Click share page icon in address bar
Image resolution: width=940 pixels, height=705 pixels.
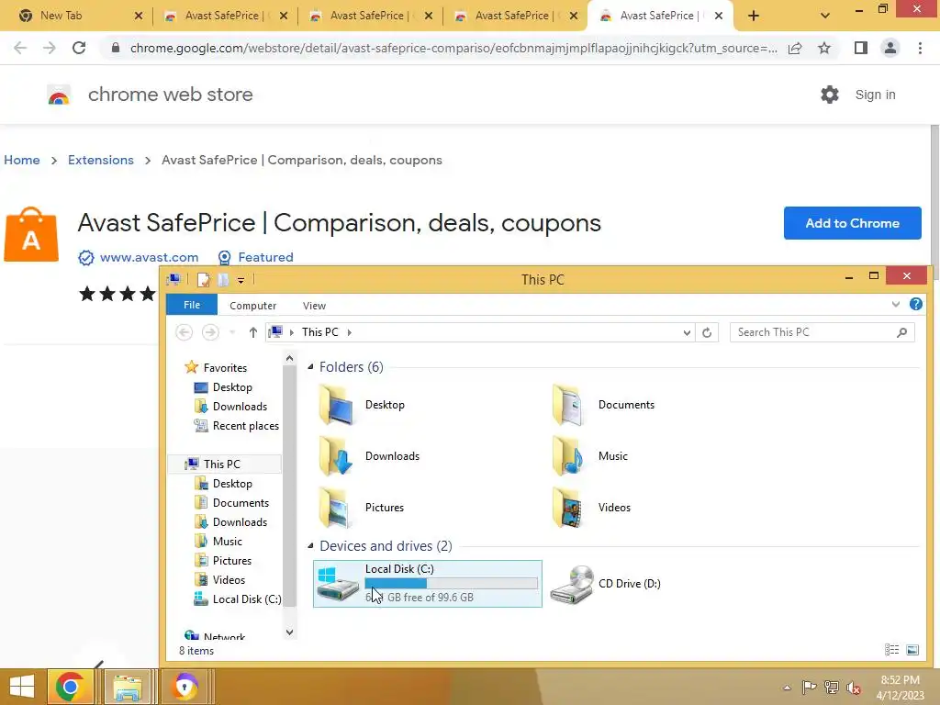coord(795,49)
